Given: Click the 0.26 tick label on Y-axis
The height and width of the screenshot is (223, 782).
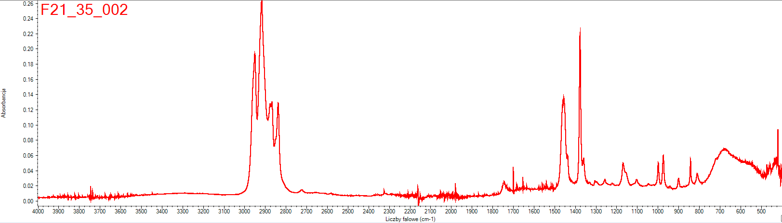Looking at the screenshot, I should [x=28, y=3].
